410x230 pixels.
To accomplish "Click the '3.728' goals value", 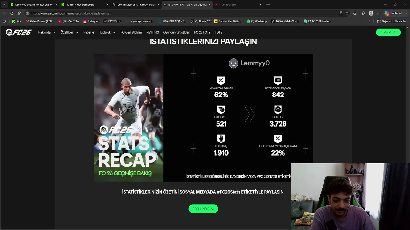I will pos(278,124).
